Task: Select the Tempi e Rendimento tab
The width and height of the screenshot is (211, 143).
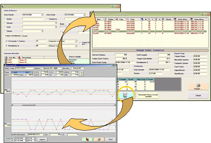Action: pyautogui.click(x=13, y=36)
